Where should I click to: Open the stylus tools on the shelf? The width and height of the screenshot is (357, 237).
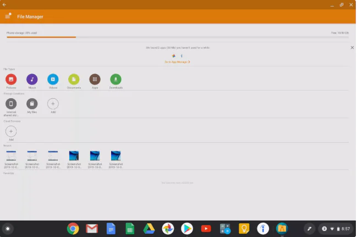pyautogui.click(x=309, y=229)
